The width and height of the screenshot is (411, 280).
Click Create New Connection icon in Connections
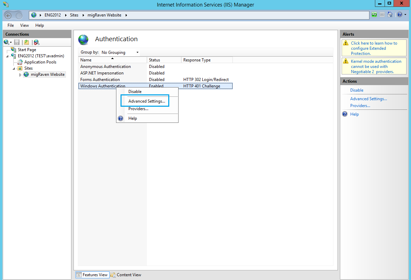7,42
